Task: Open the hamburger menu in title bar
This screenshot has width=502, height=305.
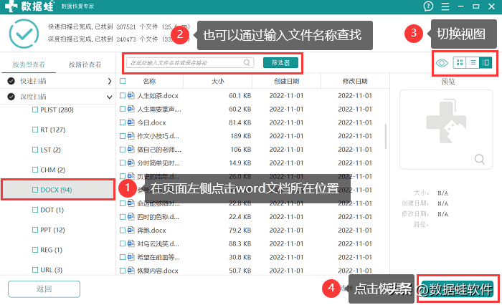Action: point(445,6)
